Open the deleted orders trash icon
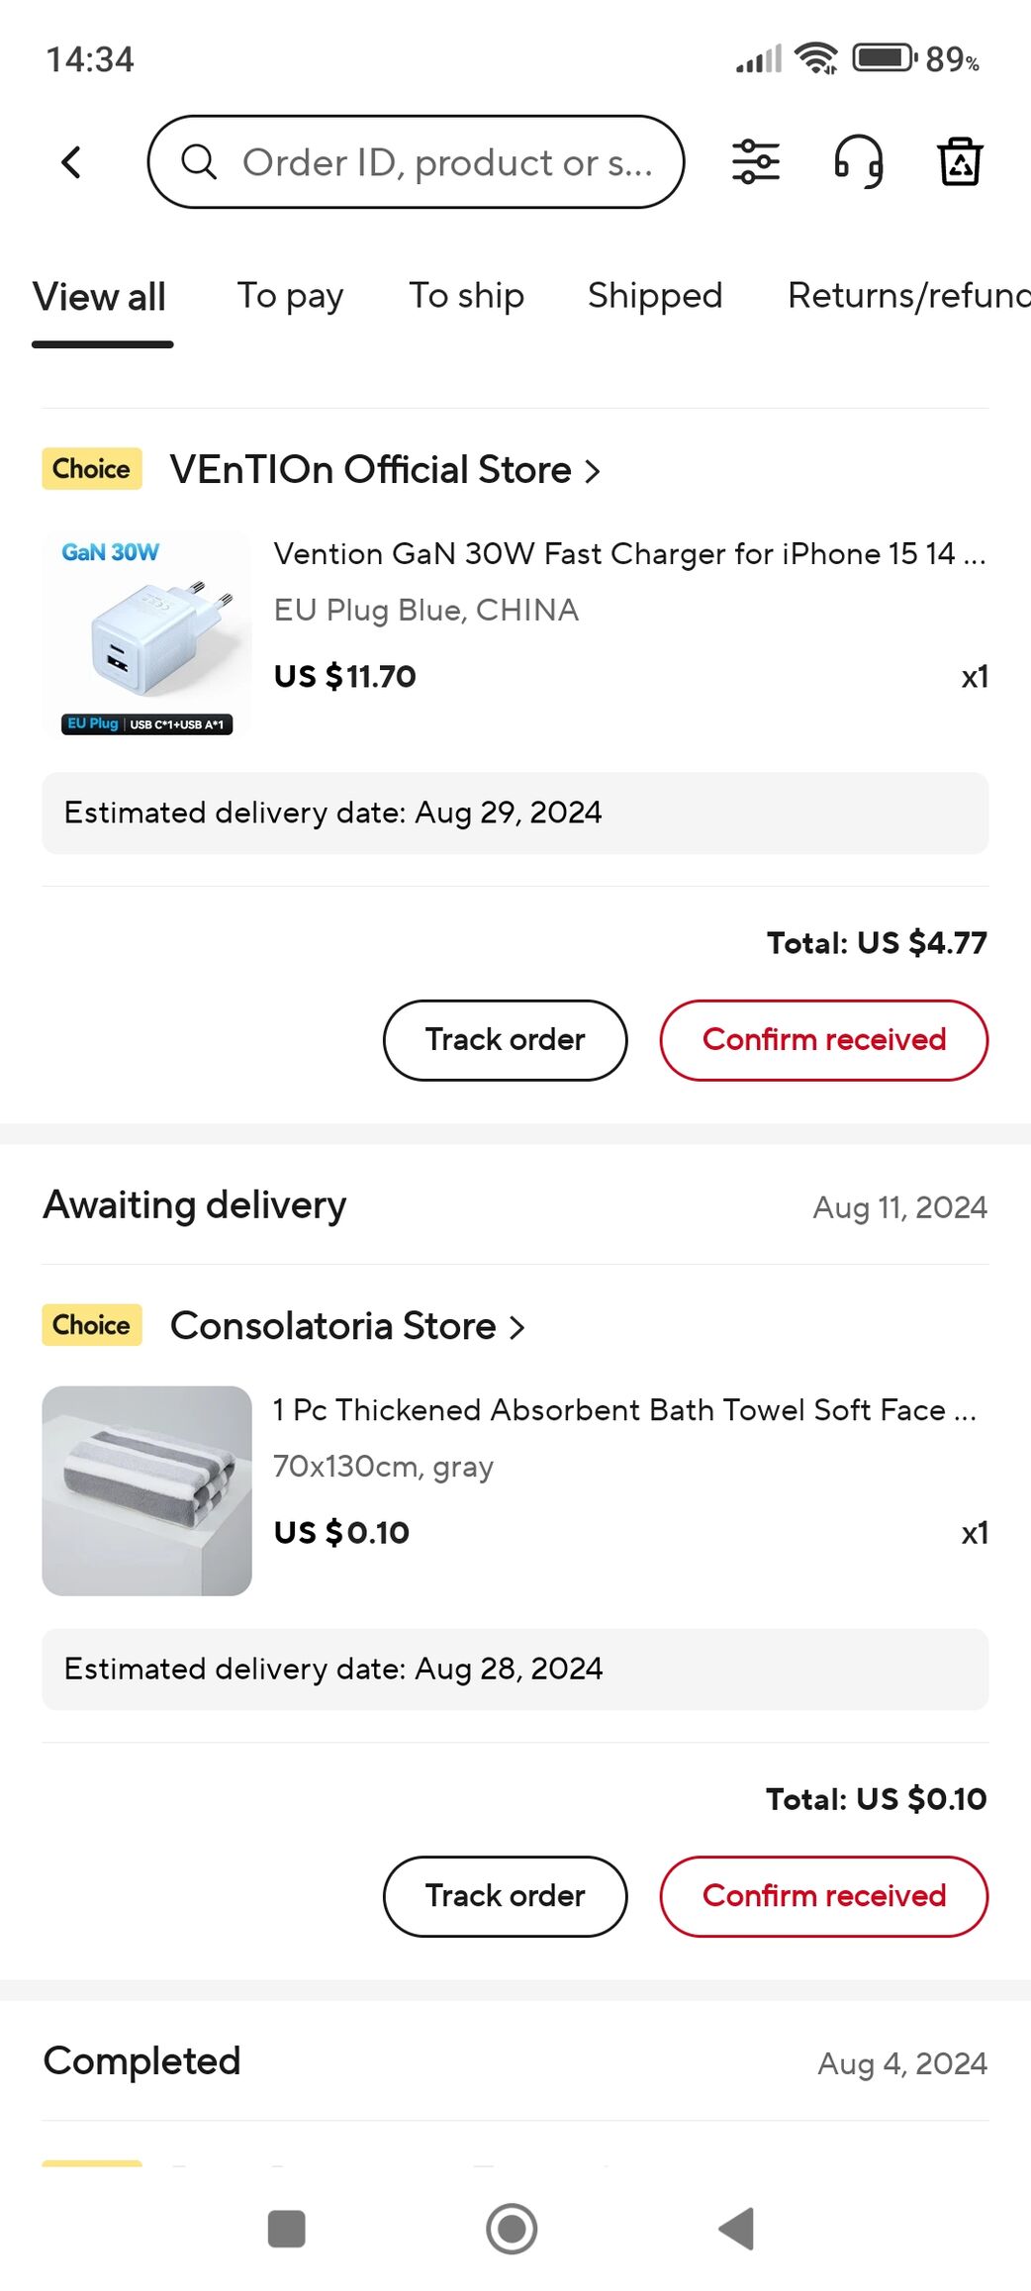 [x=959, y=162]
